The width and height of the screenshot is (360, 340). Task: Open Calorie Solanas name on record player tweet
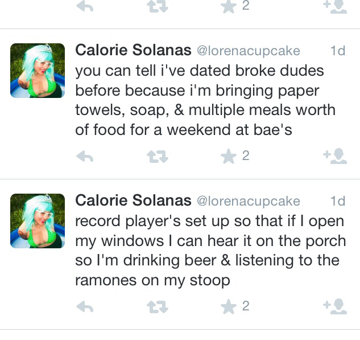pyautogui.click(x=133, y=200)
